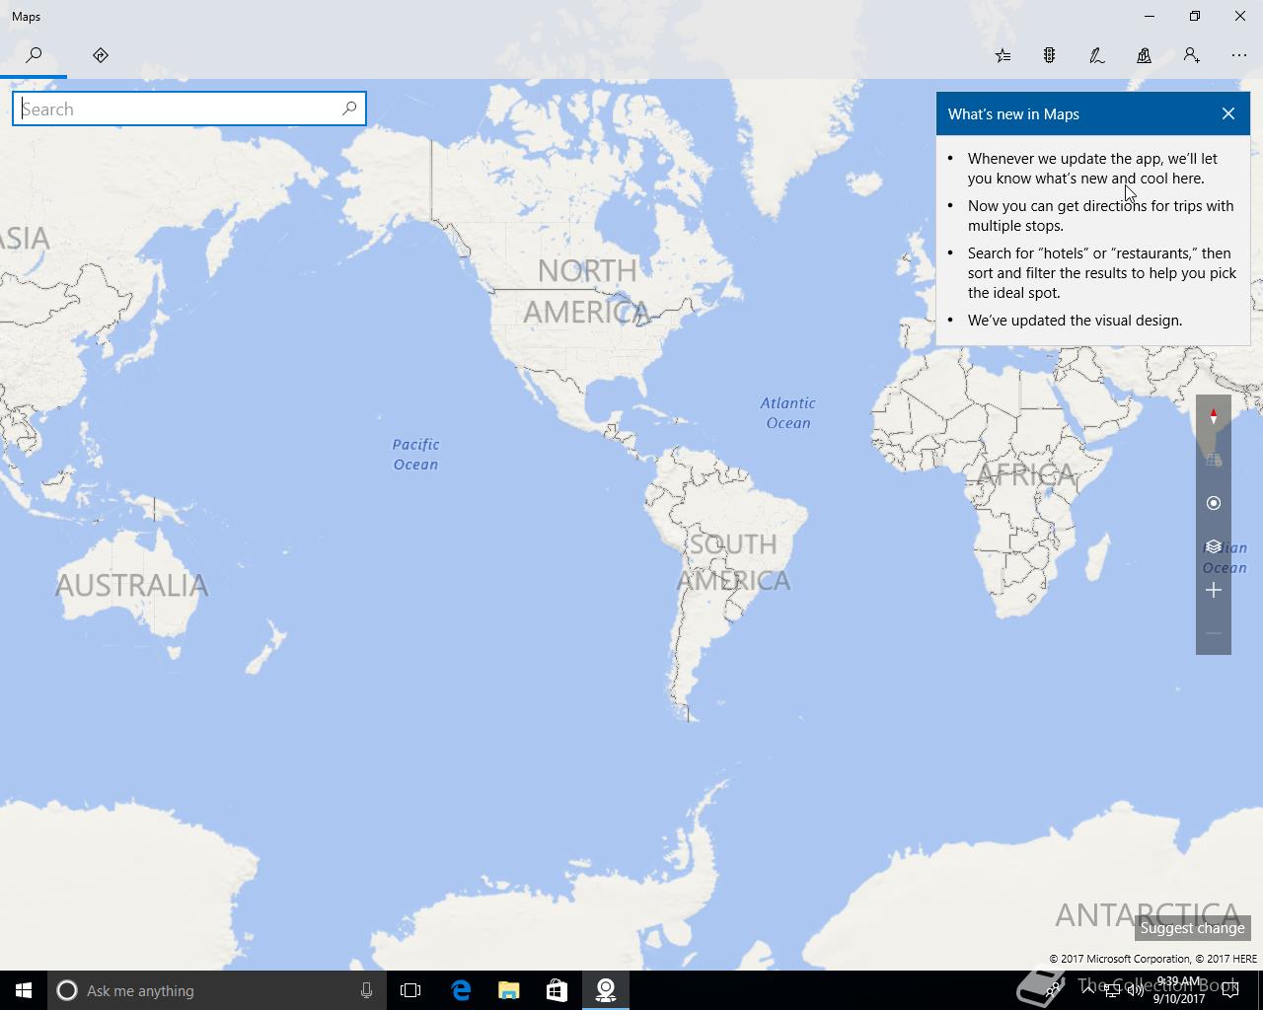Open Windows Ink pen toolbar icon
The image size is (1263, 1010).
[1097, 55]
